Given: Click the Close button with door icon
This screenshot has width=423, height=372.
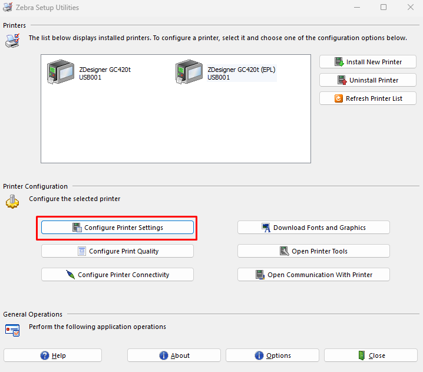Looking at the screenshot, I should pos(371,355).
